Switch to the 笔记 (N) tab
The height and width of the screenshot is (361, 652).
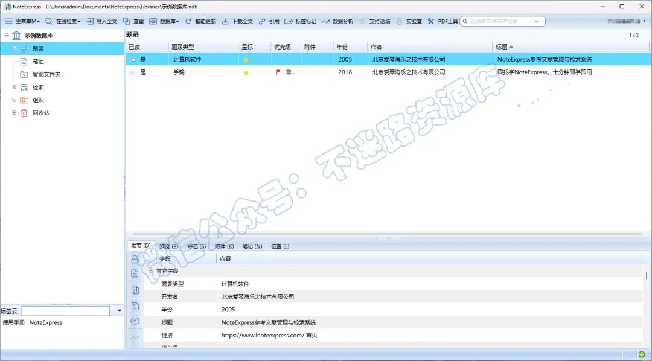pyautogui.click(x=252, y=246)
